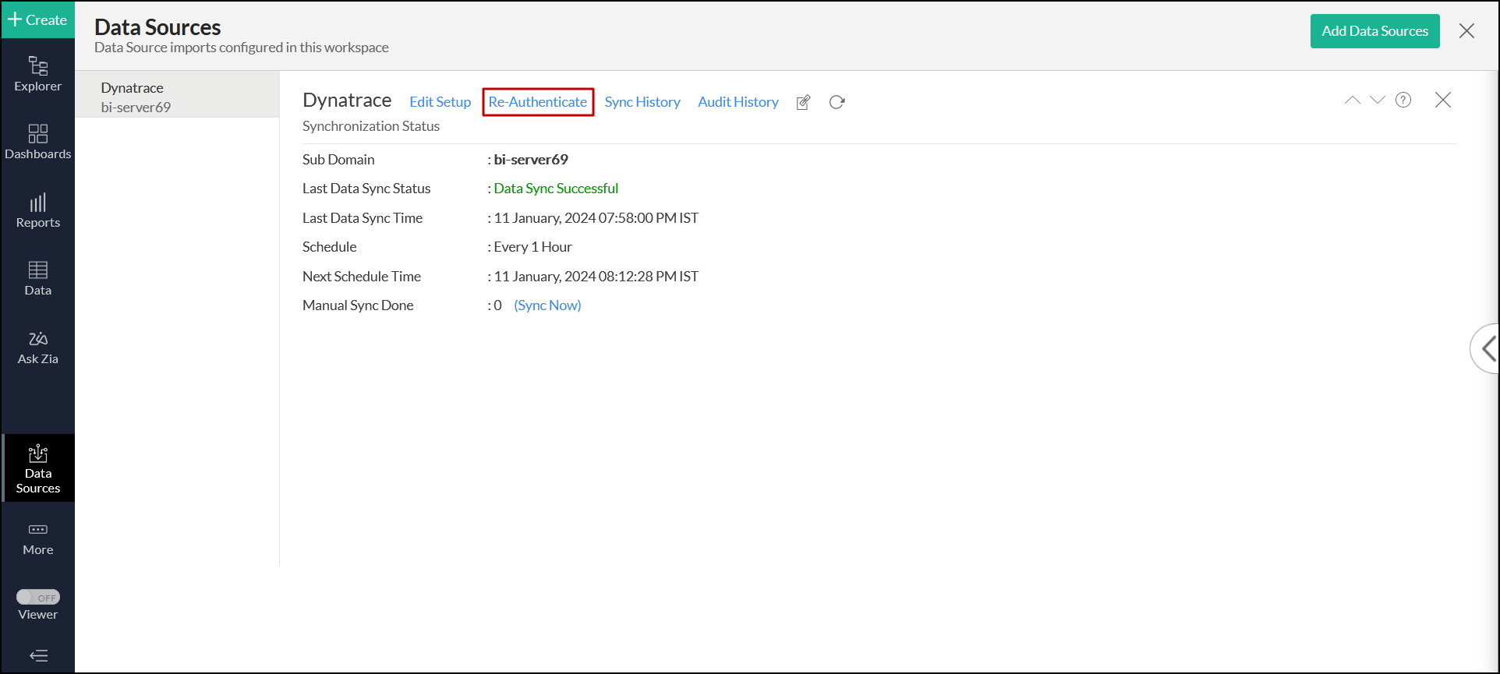The width and height of the screenshot is (1500, 674).
Task: Open Sync History tab
Action: click(642, 102)
